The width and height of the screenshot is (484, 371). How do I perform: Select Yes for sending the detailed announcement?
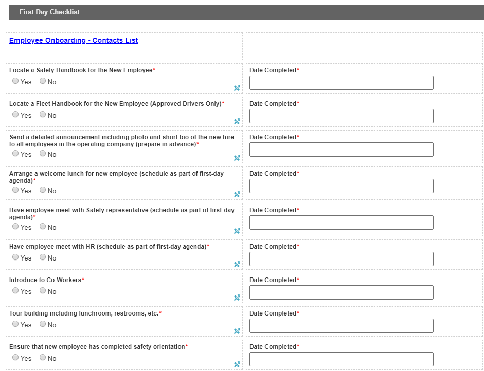pyautogui.click(x=15, y=154)
